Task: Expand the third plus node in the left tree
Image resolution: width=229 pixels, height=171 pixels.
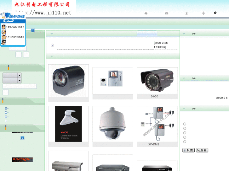Action: (x=6, y=117)
